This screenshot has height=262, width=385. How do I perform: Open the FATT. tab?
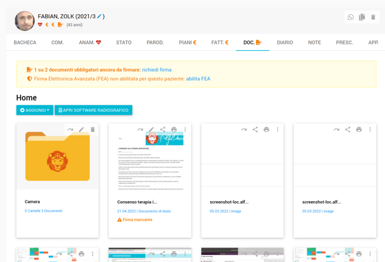click(220, 43)
